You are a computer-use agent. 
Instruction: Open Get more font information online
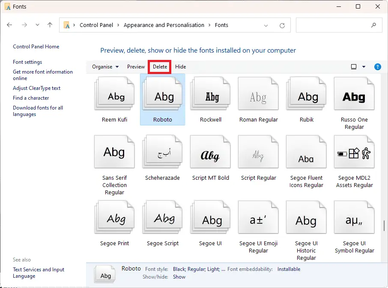point(43,75)
